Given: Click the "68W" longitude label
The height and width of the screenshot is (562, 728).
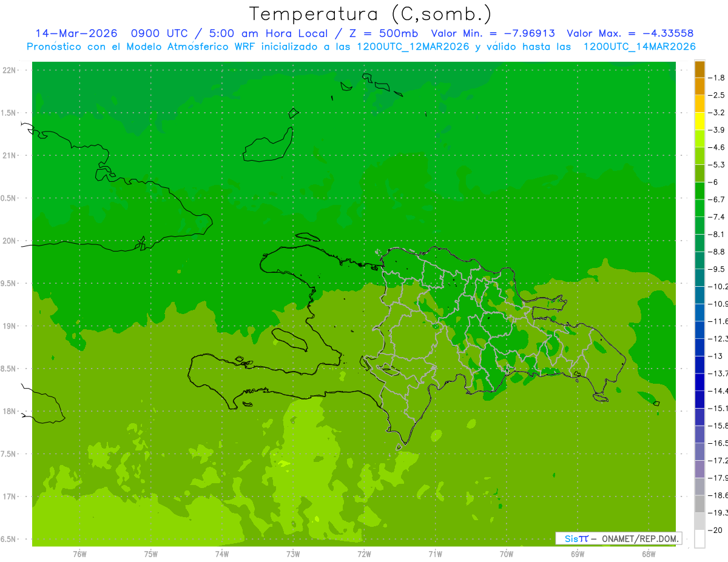Looking at the screenshot, I should 649,554.
